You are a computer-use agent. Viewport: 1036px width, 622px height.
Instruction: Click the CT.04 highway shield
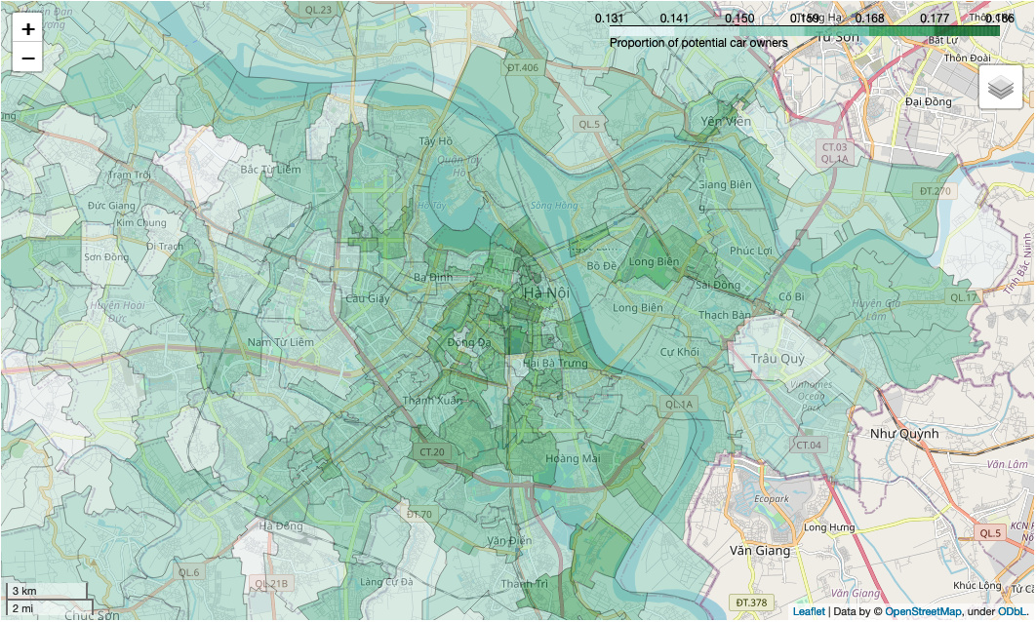[x=809, y=445]
